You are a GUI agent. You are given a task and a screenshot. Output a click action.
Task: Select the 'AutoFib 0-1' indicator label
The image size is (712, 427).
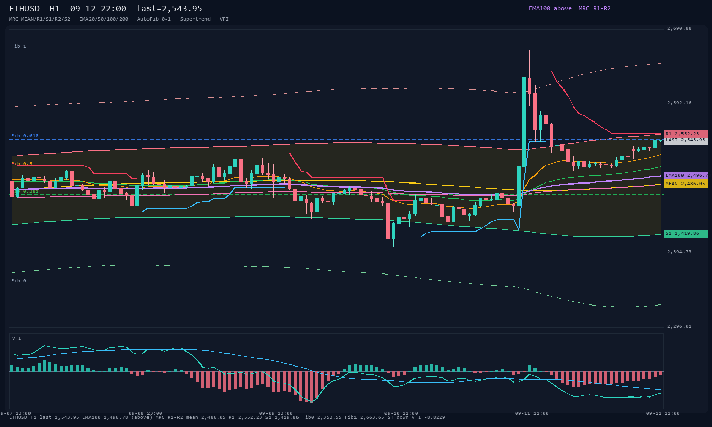point(154,19)
